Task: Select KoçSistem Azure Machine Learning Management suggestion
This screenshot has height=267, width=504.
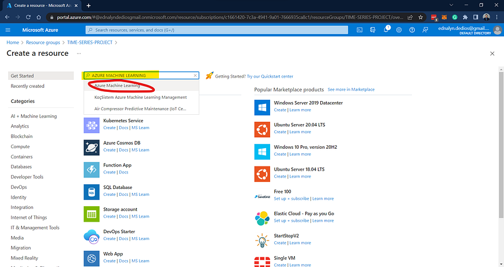Action: [142, 97]
